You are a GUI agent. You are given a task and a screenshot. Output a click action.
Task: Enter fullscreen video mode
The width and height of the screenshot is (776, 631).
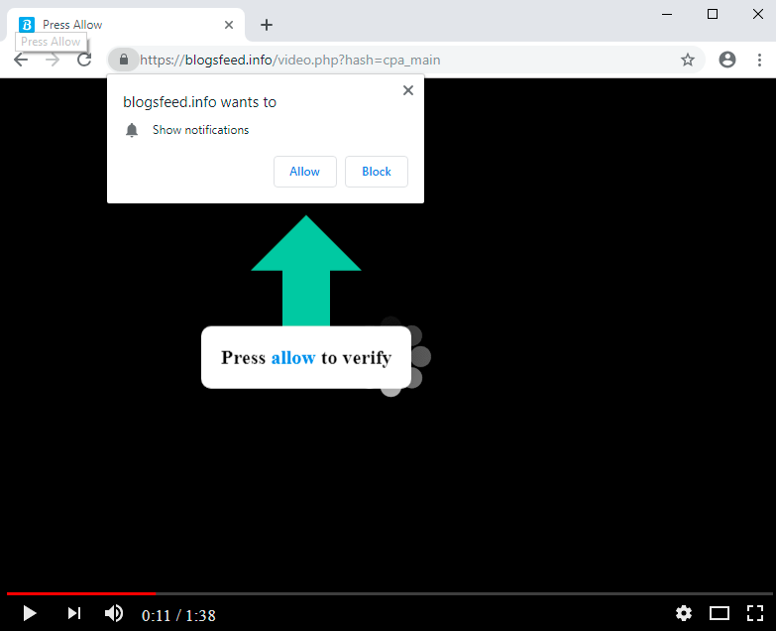tap(755, 614)
